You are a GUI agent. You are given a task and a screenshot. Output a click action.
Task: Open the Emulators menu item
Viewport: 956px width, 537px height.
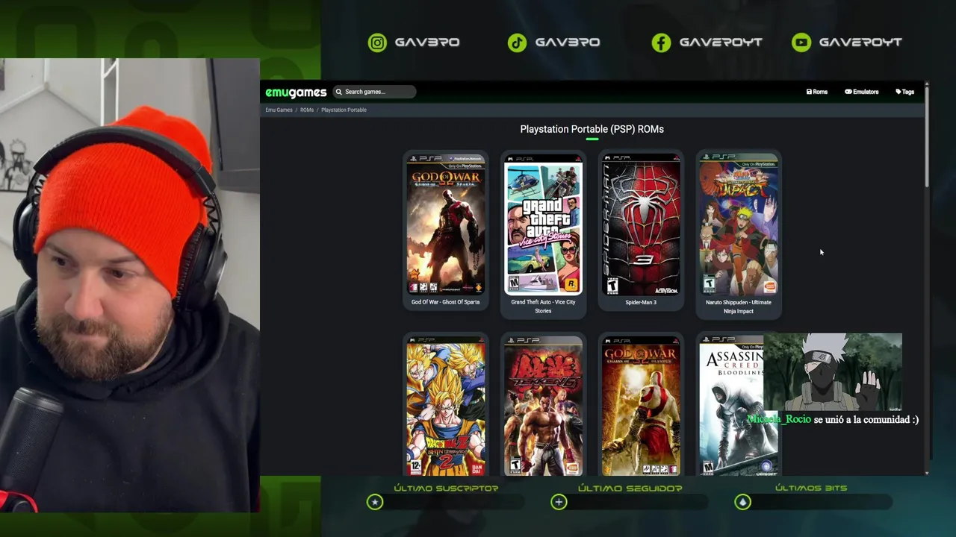(x=862, y=92)
